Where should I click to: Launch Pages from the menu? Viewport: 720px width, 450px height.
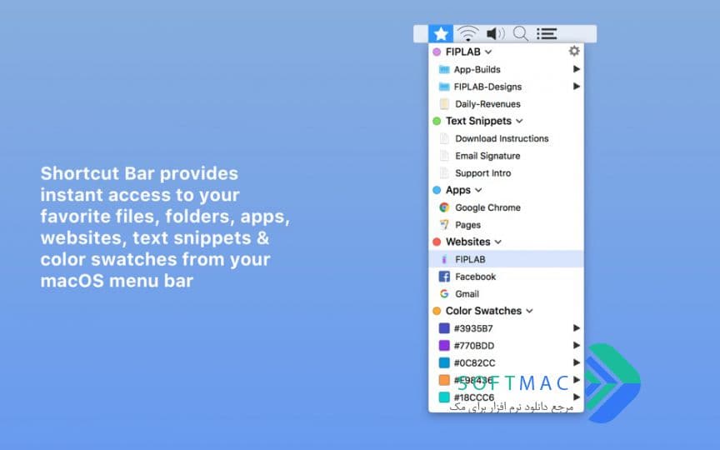[507, 224]
